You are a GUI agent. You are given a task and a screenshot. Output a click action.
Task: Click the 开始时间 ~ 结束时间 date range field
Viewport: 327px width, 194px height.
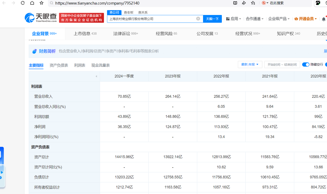click(x=282, y=65)
